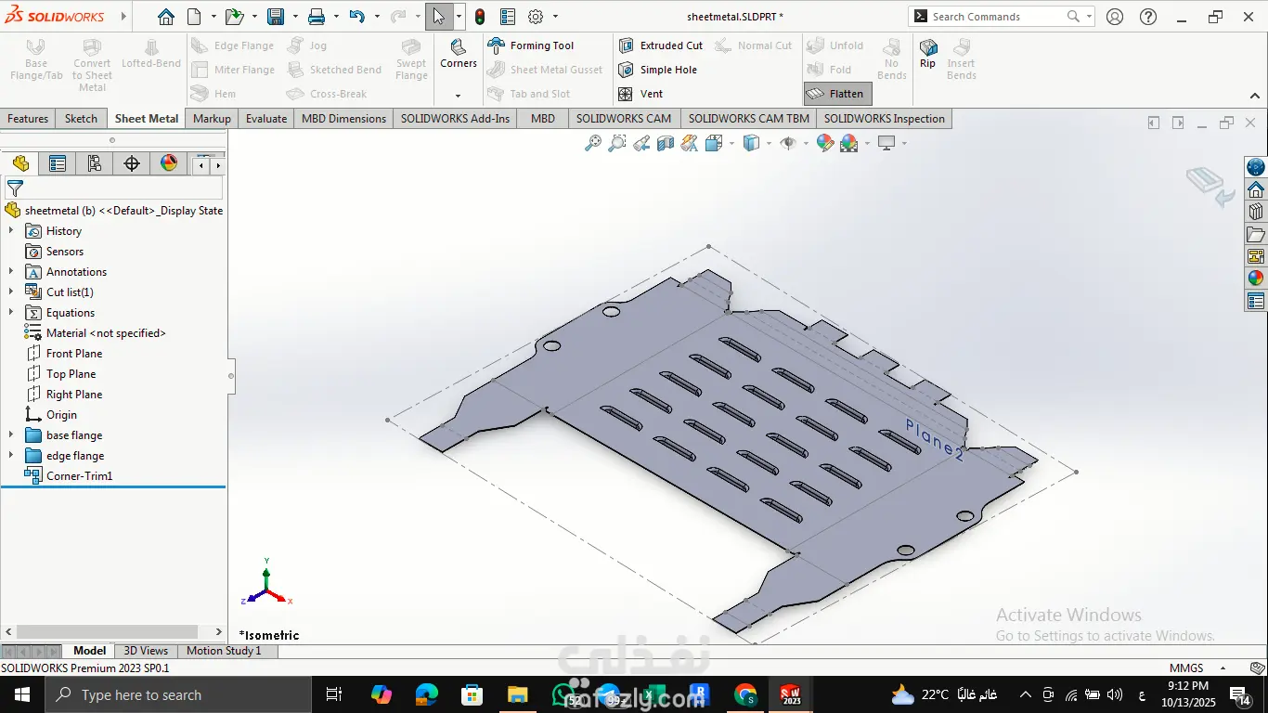Open the Edit Appearance color wheel
Image resolution: width=1268 pixels, height=713 pixels.
[x=824, y=143]
